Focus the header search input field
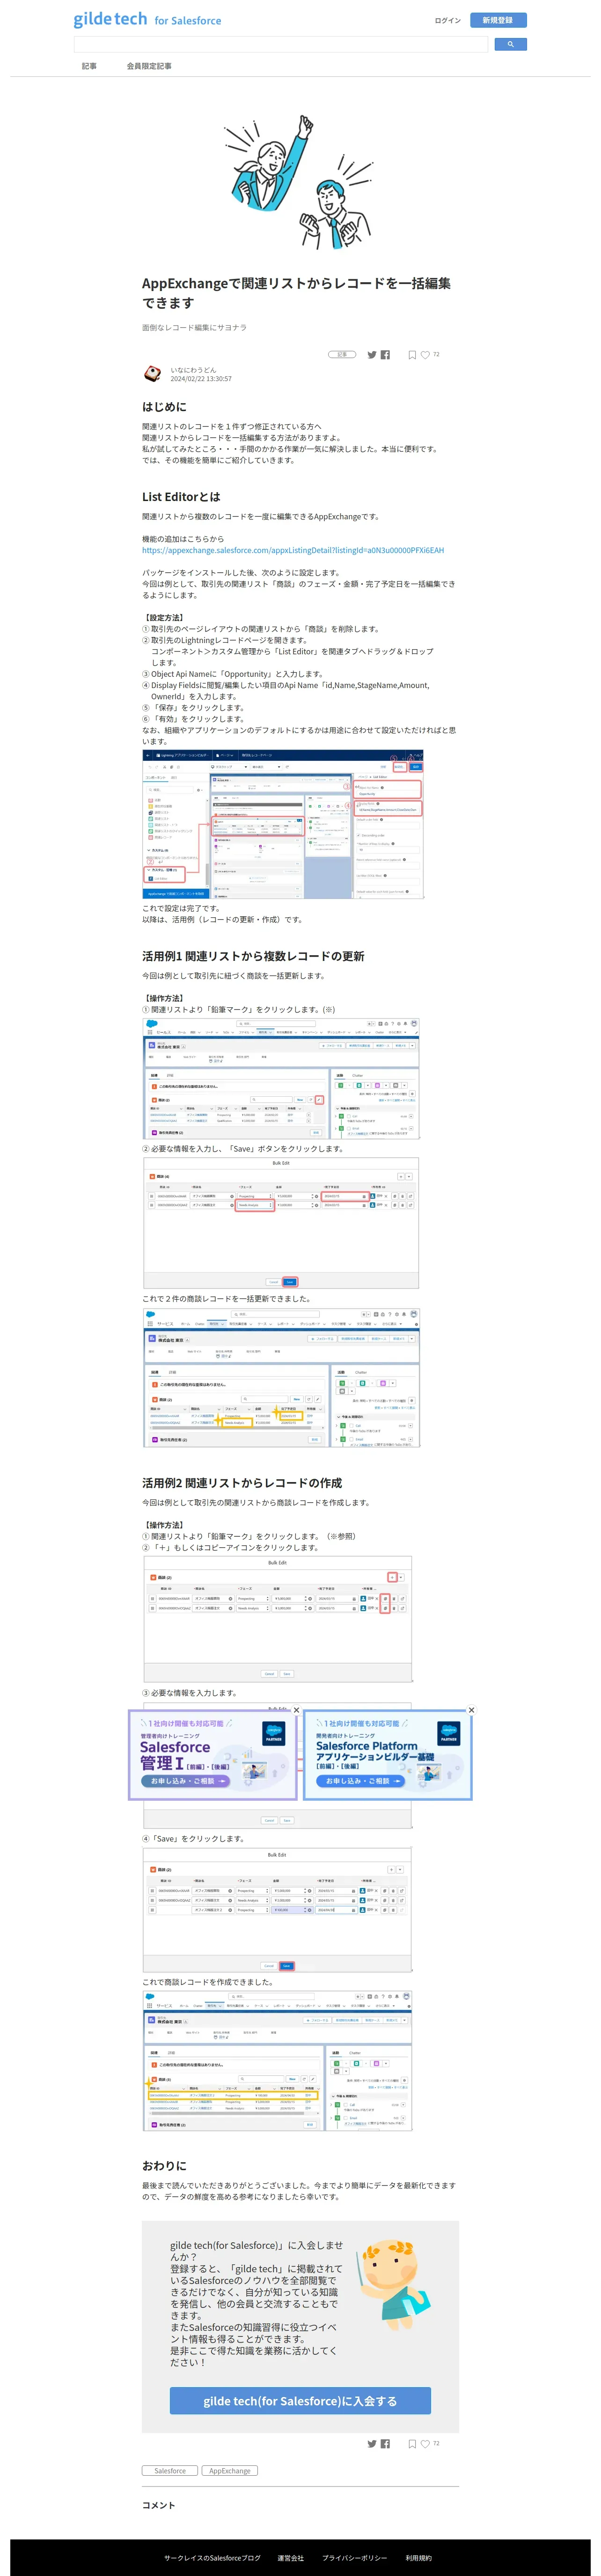The width and height of the screenshot is (601, 2576). [x=280, y=44]
